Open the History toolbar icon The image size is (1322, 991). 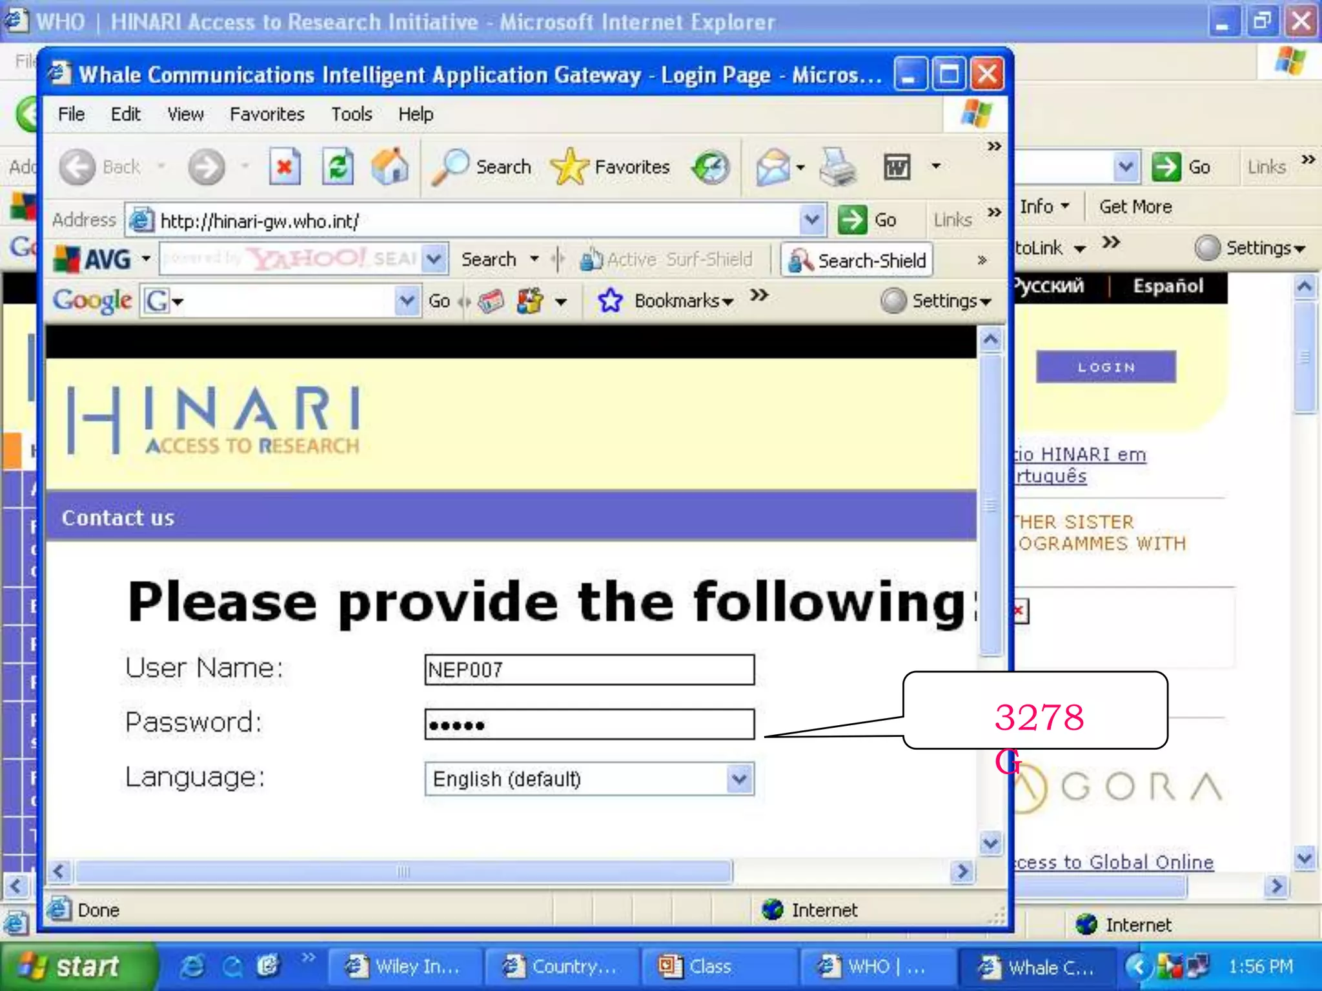[x=711, y=167]
